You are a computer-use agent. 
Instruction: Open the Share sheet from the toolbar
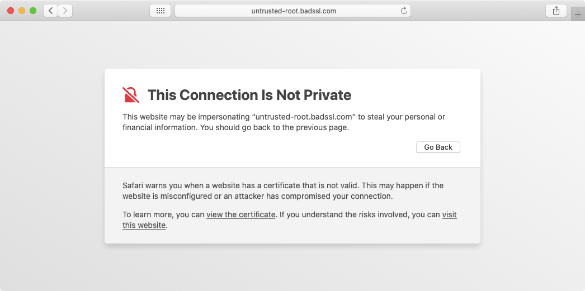[x=556, y=11]
